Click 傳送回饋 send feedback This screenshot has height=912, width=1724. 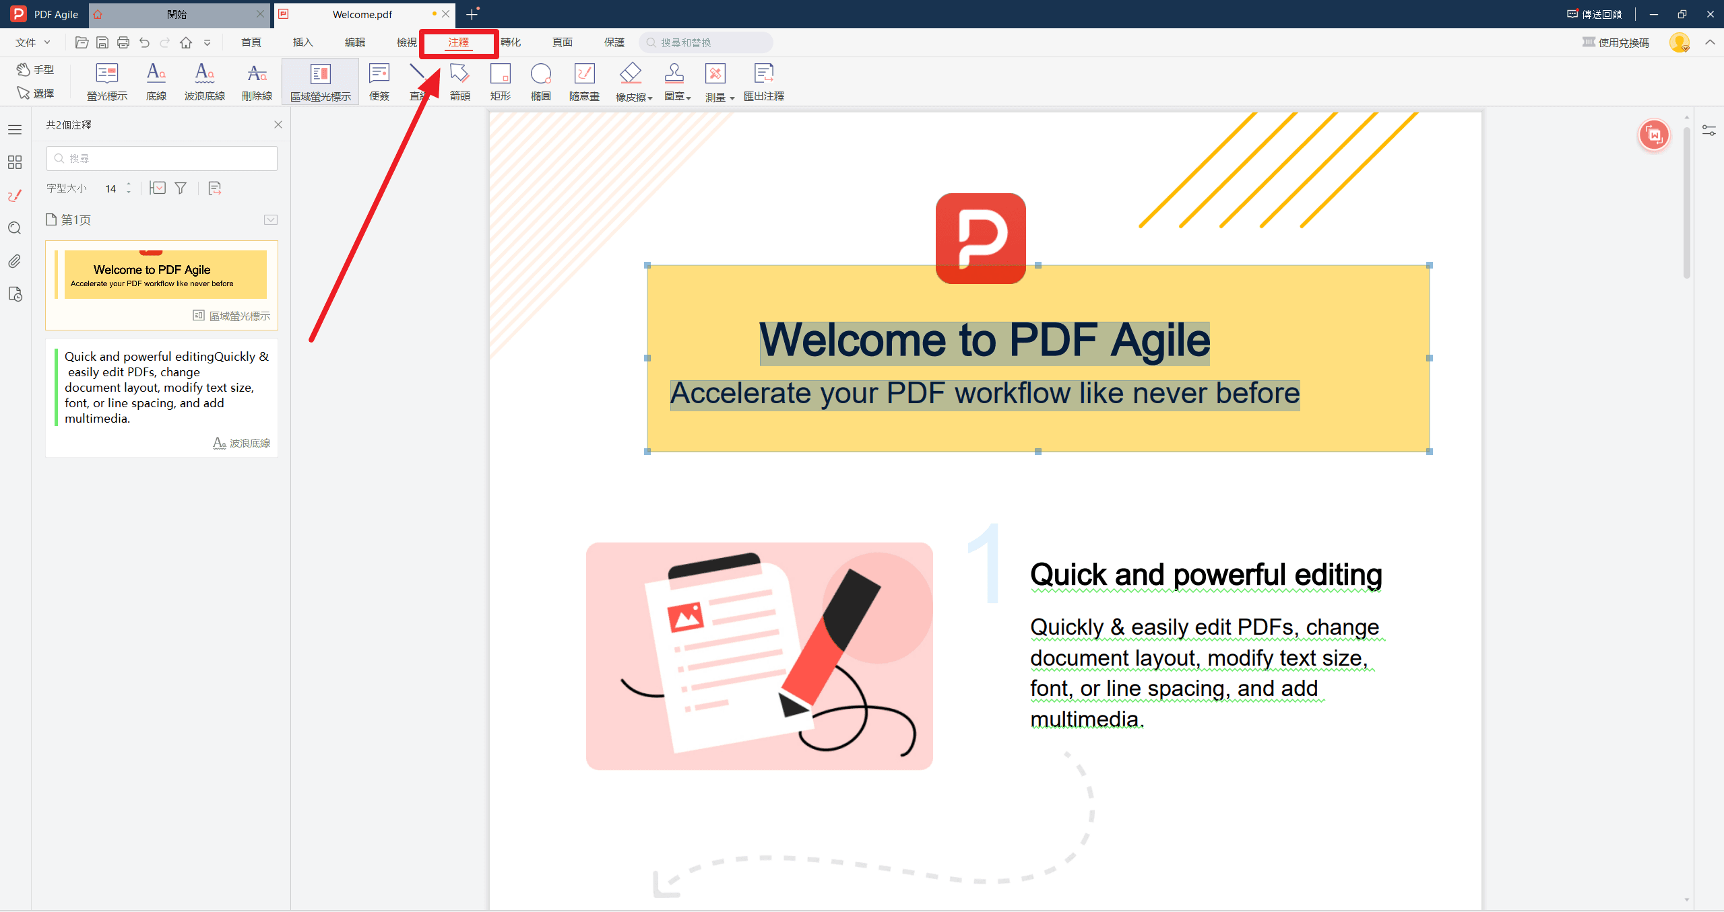(x=1595, y=14)
